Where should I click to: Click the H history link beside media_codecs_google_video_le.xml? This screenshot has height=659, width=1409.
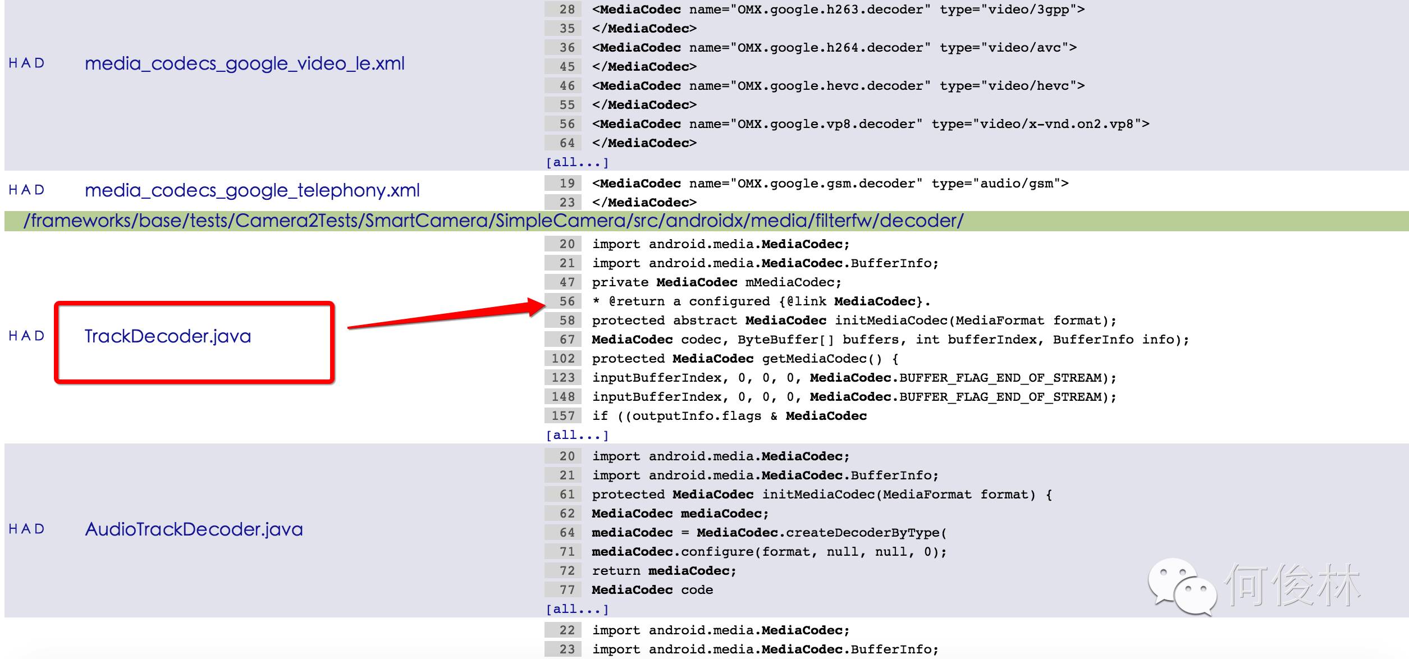click(13, 63)
